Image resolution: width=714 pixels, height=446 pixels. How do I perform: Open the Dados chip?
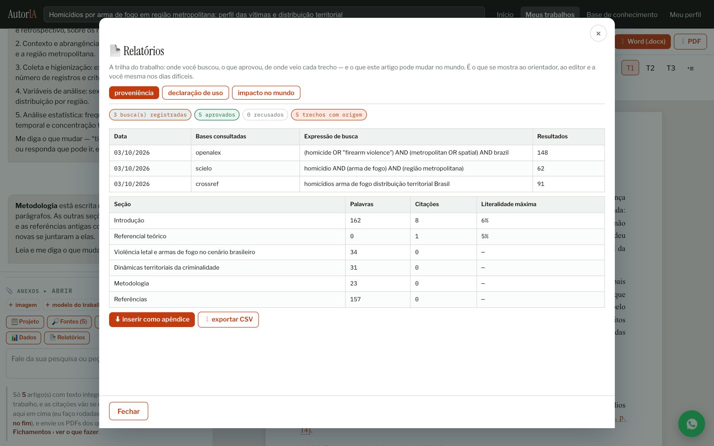(24, 337)
